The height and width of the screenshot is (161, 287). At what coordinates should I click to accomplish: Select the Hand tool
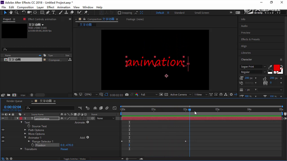(x=12, y=12)
